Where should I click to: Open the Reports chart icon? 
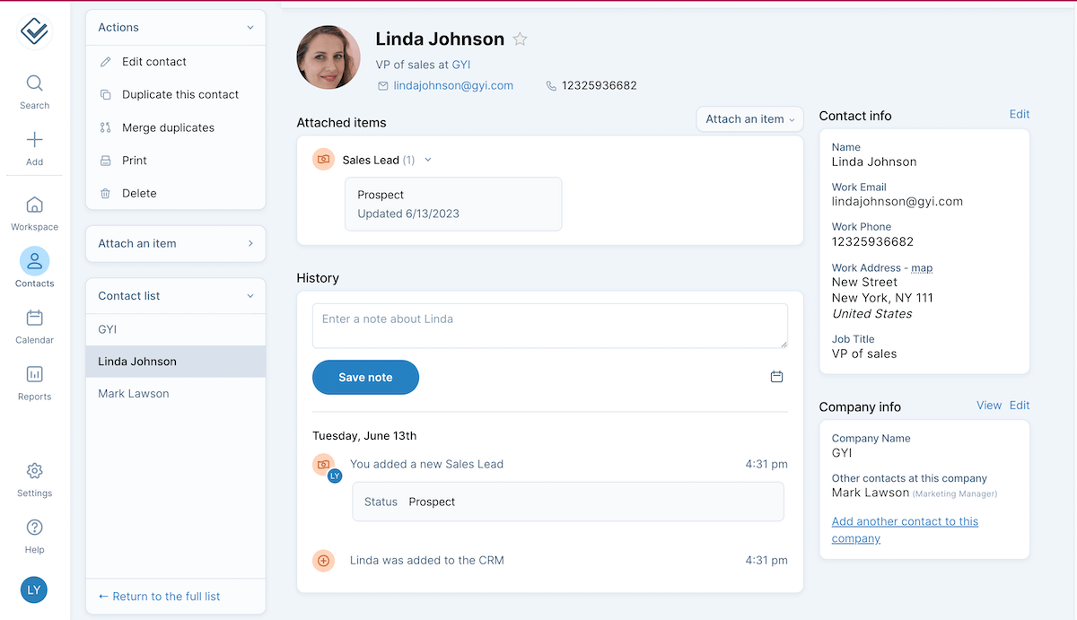tap(34, 375)
